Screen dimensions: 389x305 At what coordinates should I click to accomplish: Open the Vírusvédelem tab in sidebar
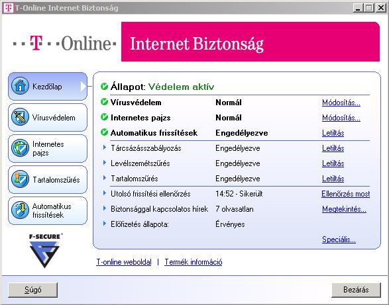[x=48, y=117]
